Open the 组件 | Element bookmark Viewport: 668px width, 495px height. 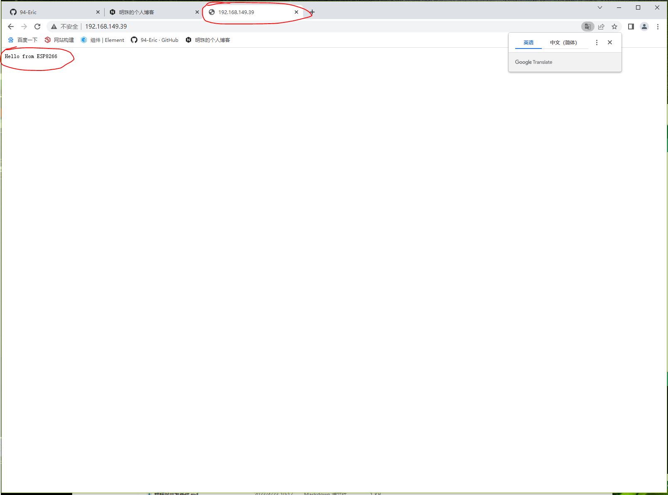tap(103, 40)
